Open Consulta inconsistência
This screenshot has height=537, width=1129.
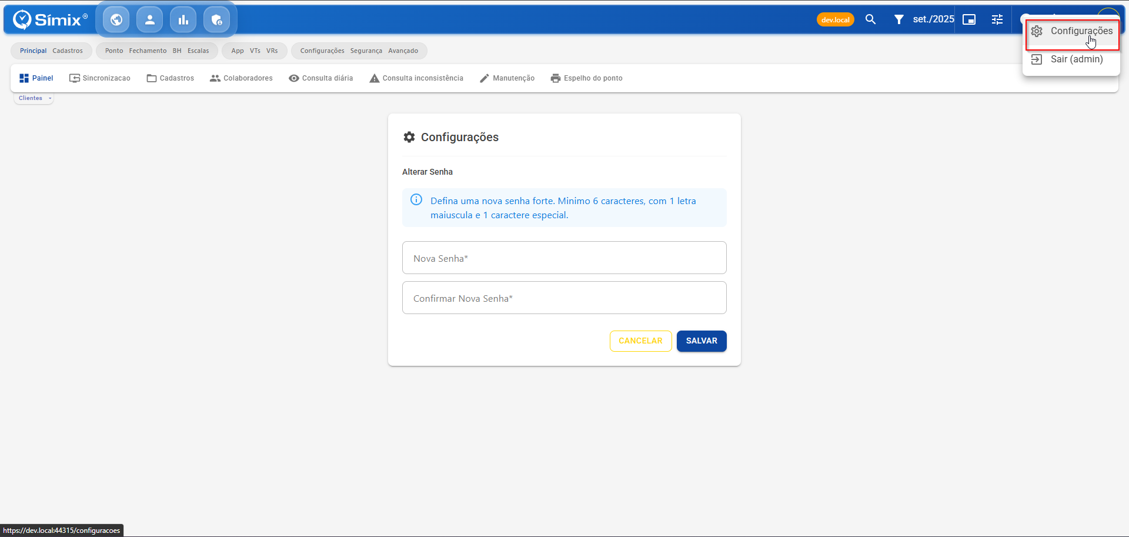(x=416, y=78)
